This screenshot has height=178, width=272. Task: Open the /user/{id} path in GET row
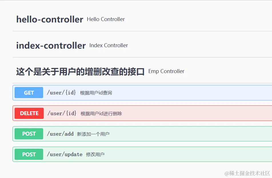(x=61, y=93)
